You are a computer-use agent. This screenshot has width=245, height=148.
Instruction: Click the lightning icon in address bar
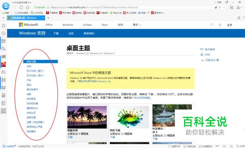[220, 7]
